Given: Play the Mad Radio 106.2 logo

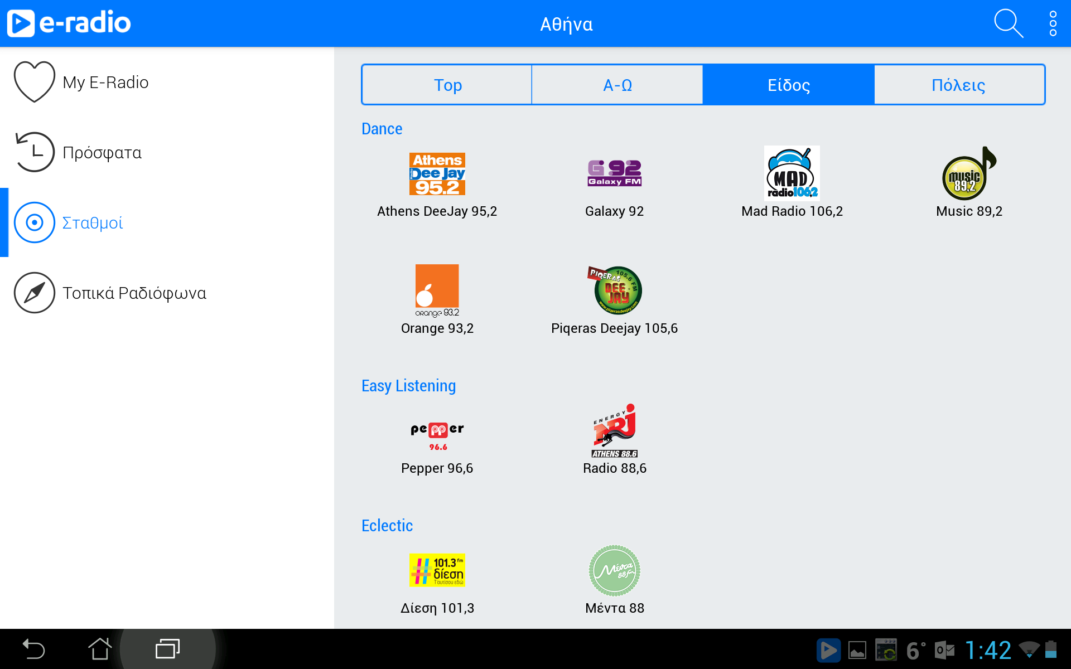Looking at the screenshot, I should coord(792,173).
